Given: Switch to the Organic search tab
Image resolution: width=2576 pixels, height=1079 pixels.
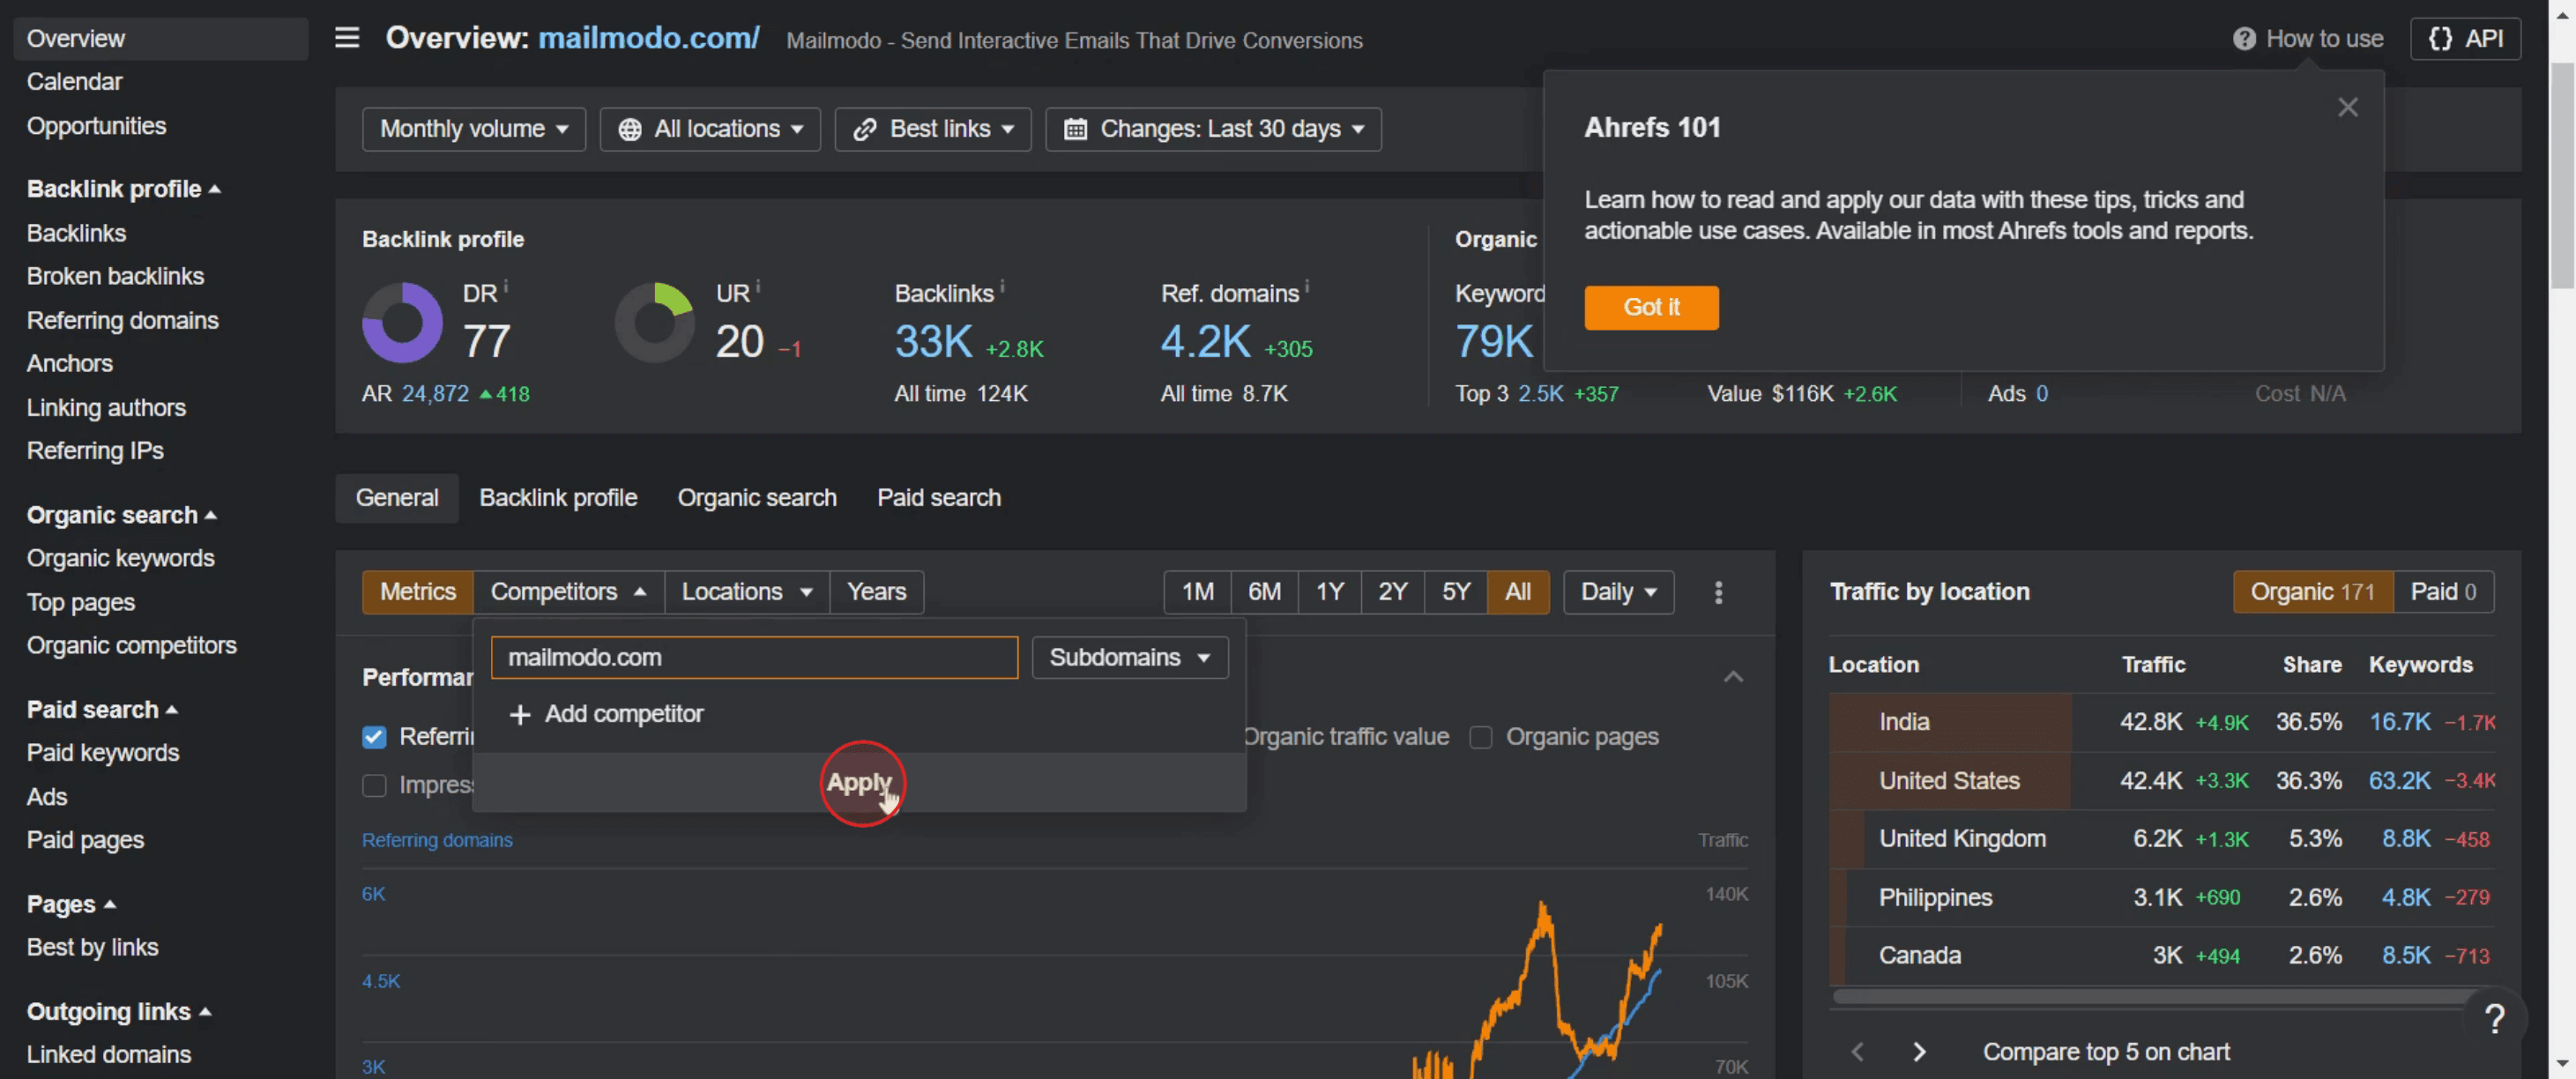Looking at the screenshot, I should [x=756, y=497].
